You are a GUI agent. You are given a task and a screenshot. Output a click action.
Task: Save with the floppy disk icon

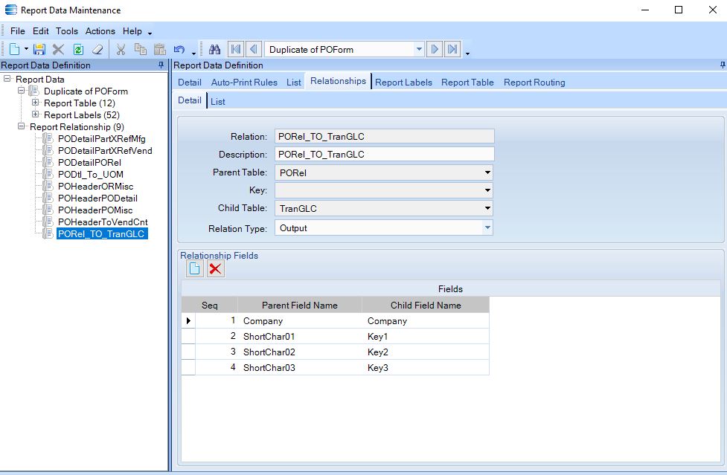tap(39, 49)
